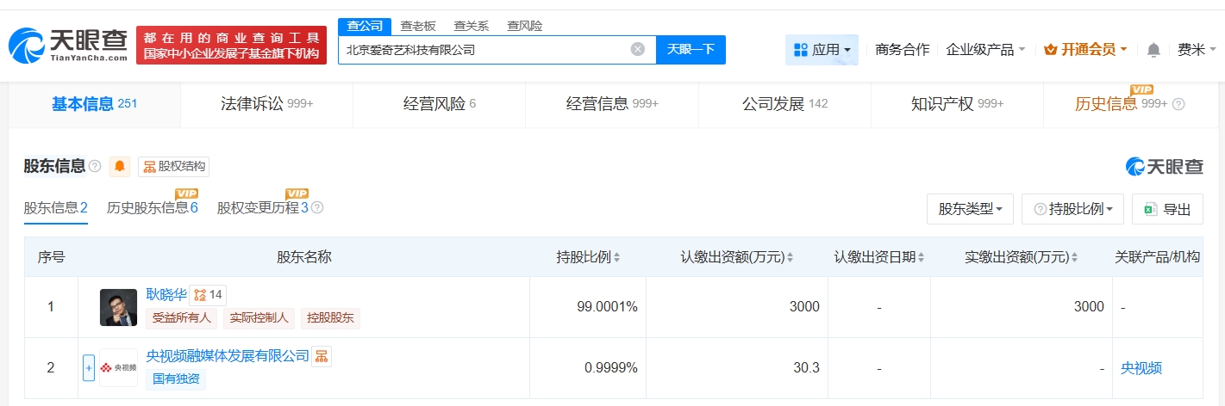Switch to the 法律诉讼 tab

266,104
